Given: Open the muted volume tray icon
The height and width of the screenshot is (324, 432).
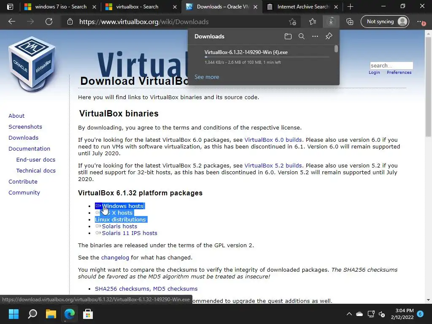Looking at the screenshot, I should (382, 314).
